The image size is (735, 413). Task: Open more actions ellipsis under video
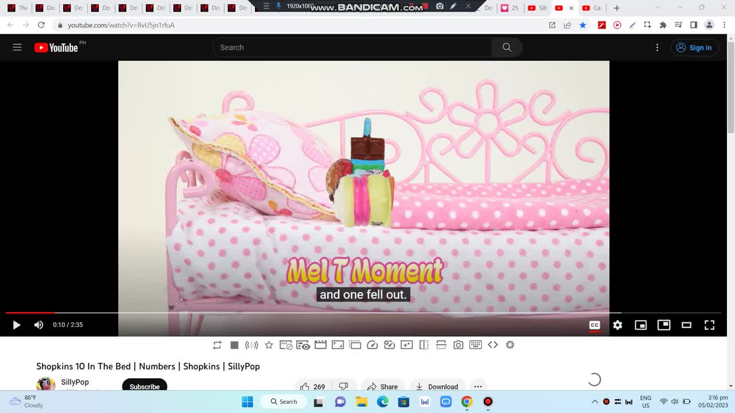[x=478, y=387]
